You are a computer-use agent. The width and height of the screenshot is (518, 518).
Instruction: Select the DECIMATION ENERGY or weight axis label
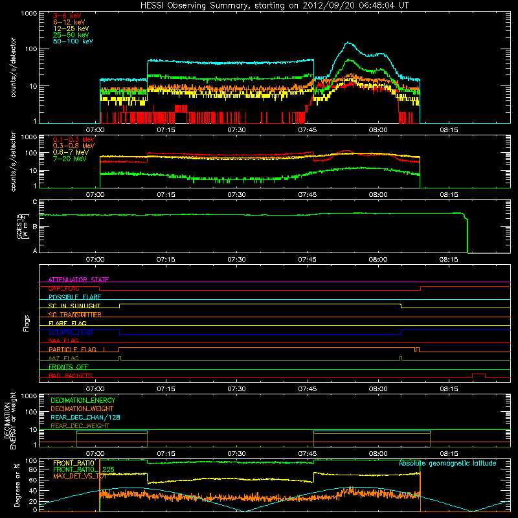tap(10, 420)
